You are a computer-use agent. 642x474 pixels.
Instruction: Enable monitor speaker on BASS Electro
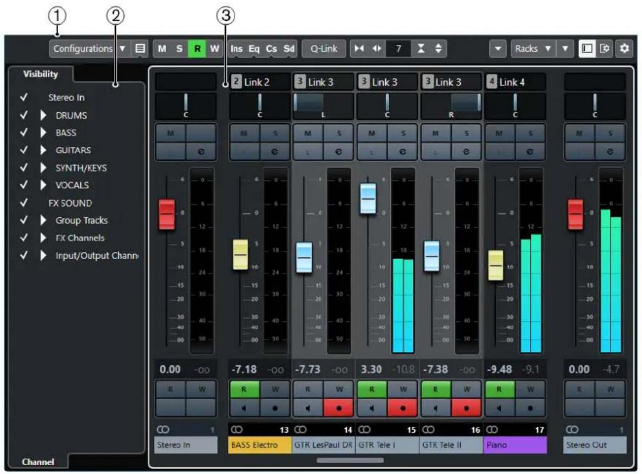pos(244,408)
